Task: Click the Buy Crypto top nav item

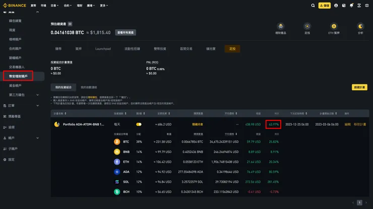Action: coord(33,6)
